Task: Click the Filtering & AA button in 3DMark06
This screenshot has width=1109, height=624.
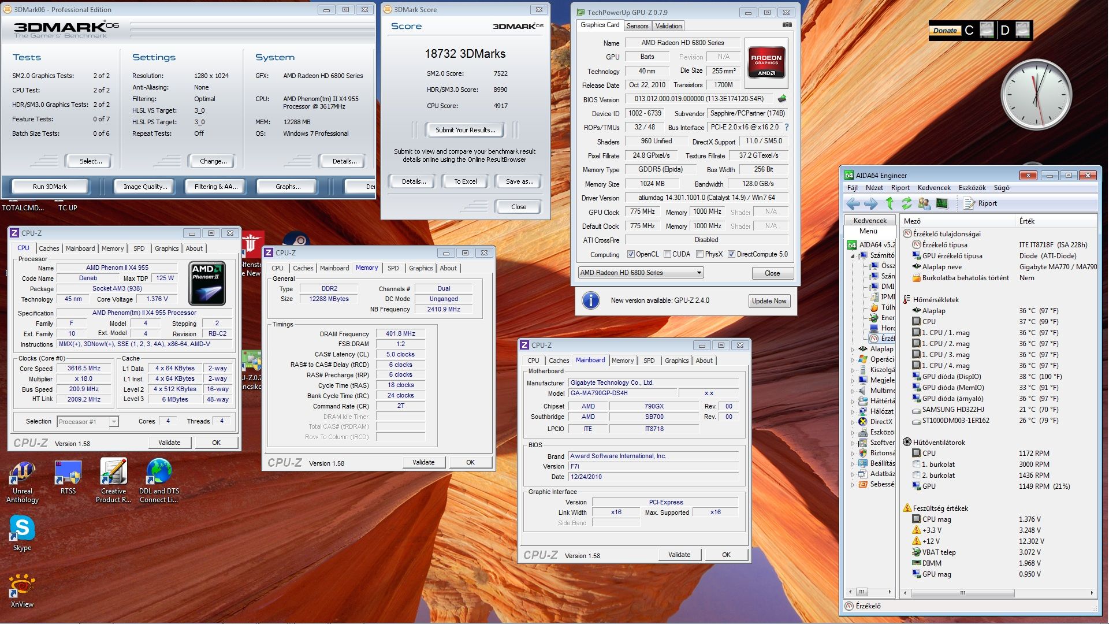Action: pos(215,187)
